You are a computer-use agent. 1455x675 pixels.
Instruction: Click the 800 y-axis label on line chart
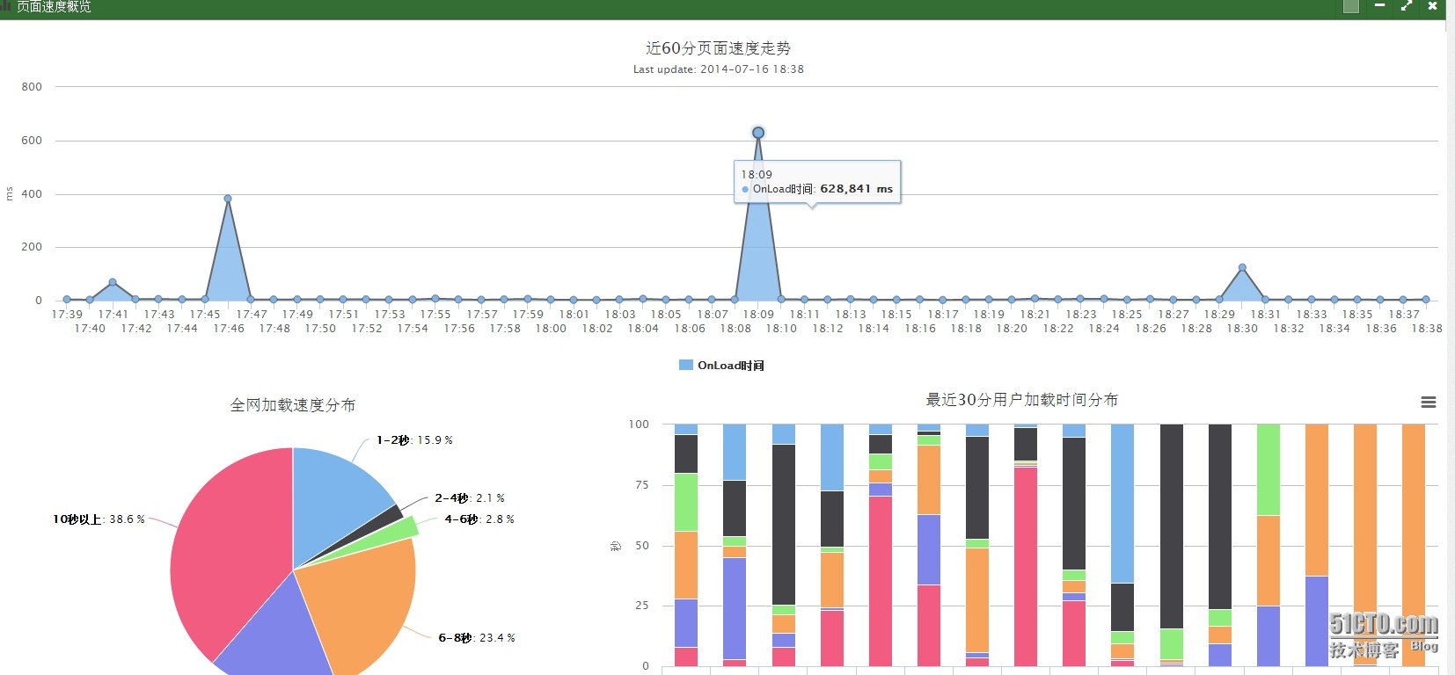click(x=32, y=87)
